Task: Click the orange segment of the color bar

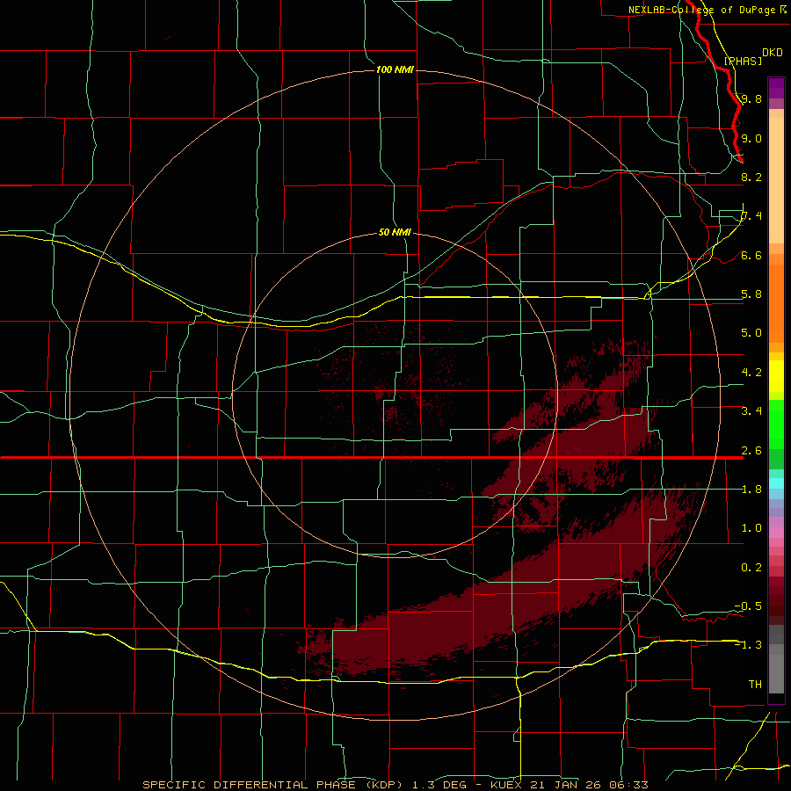Action: click(x=776, y=302)
